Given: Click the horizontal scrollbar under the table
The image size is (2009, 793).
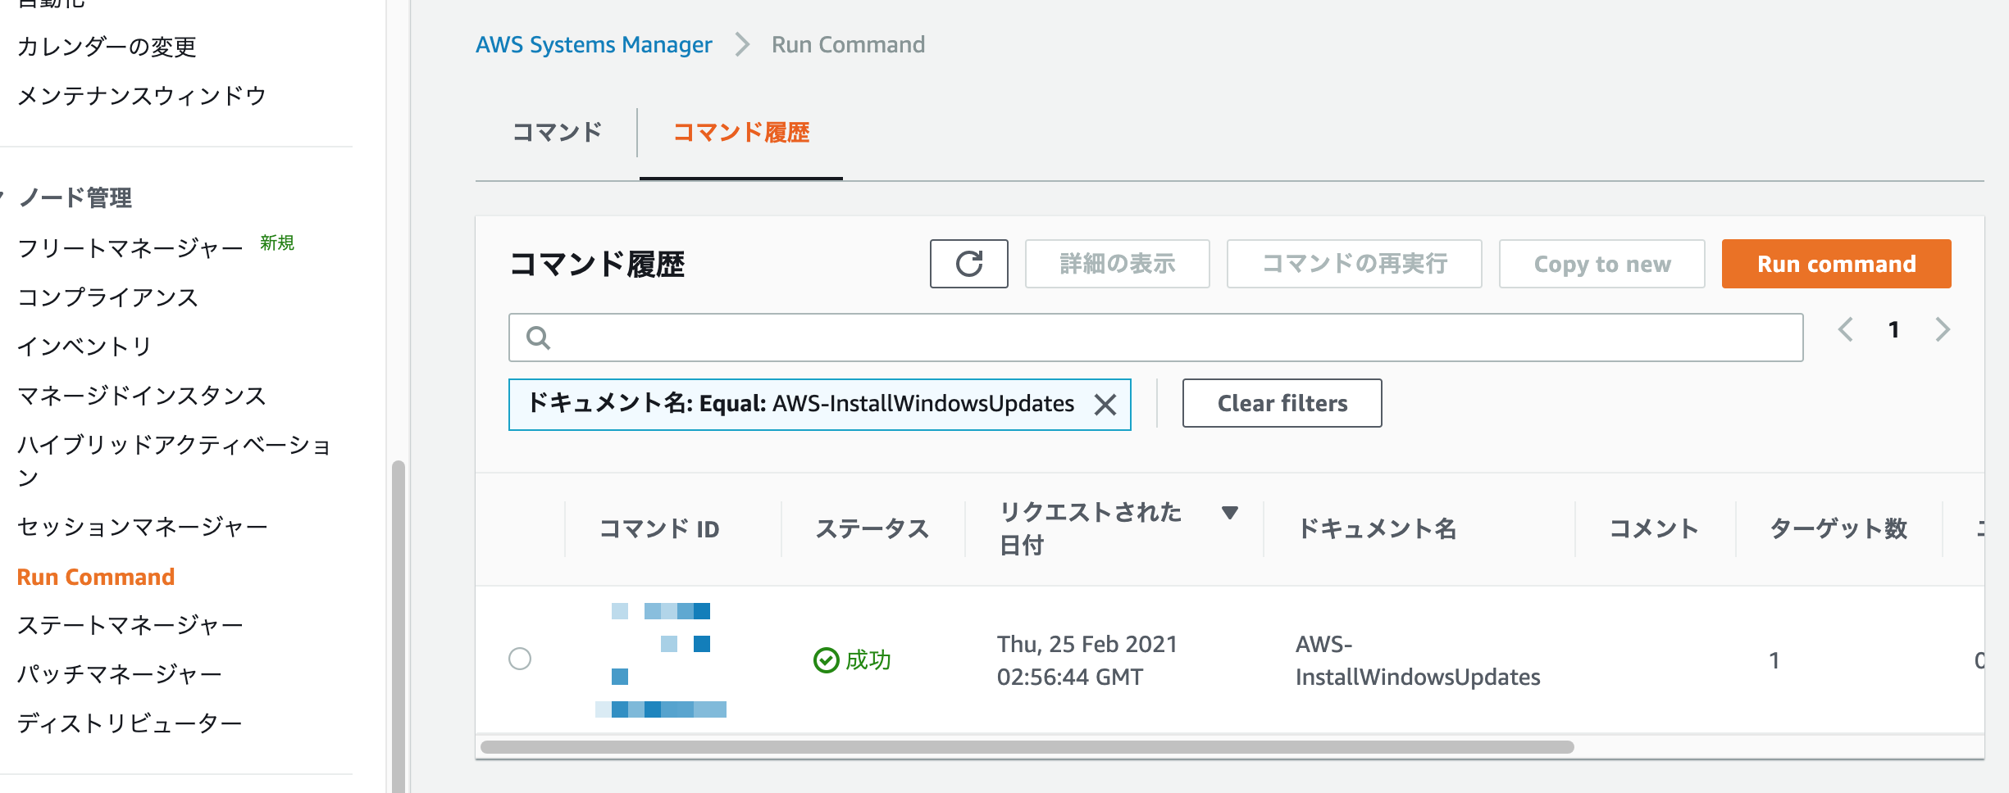Looking at the screenshot, I should pyautogui.click(x=1027, y=747).
